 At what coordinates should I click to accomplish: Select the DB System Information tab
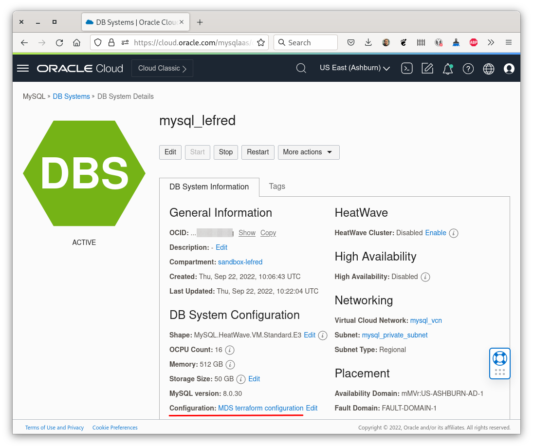209,187
